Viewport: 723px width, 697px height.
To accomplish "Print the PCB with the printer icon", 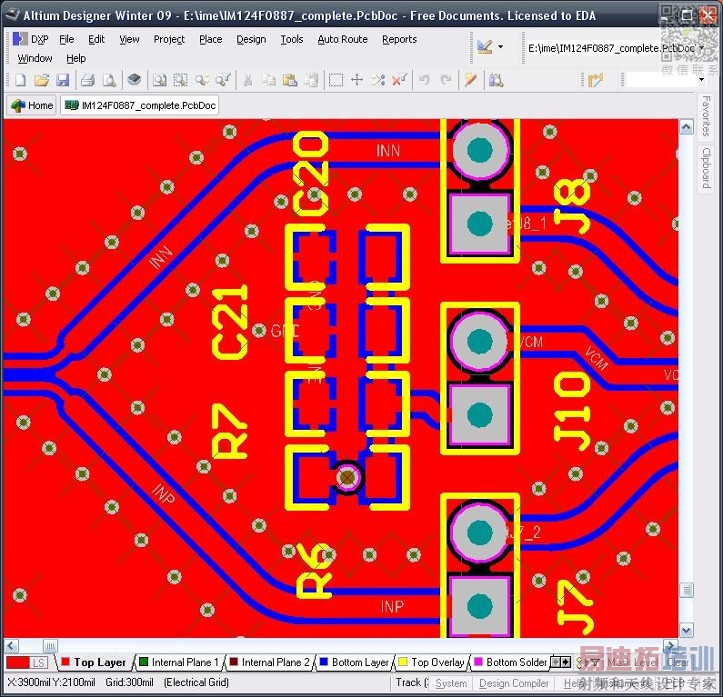I will pyautogui.click(x=87, y=80).
